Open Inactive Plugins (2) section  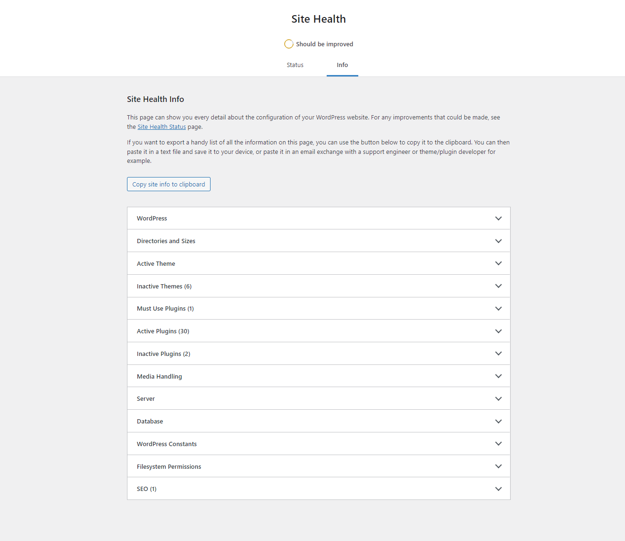click(319, 354)
